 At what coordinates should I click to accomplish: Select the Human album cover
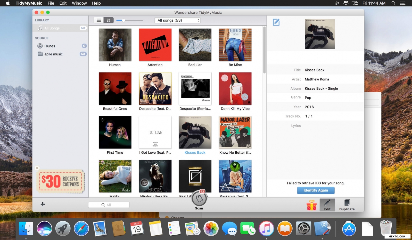pos(115,45)
